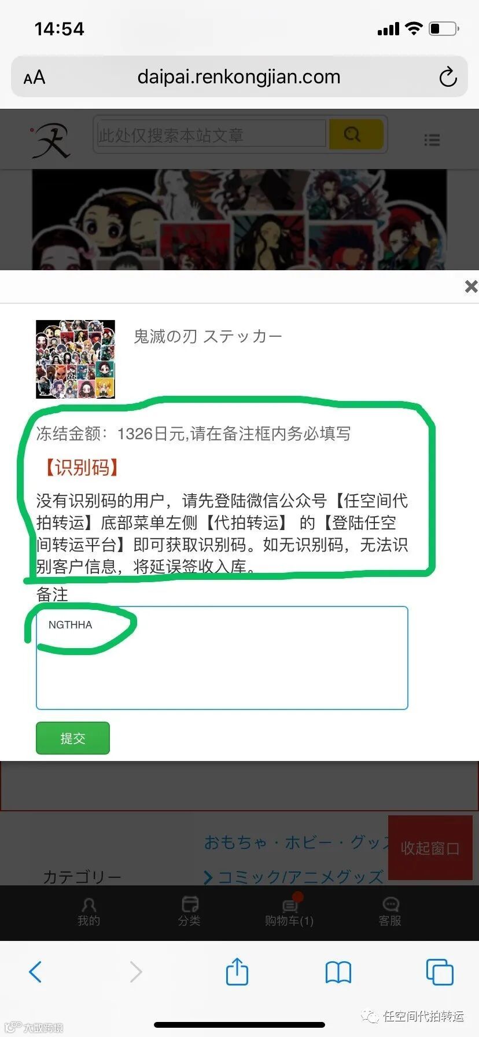
Task: Click the red 收起窗口 button
Action: click(430, 848)
